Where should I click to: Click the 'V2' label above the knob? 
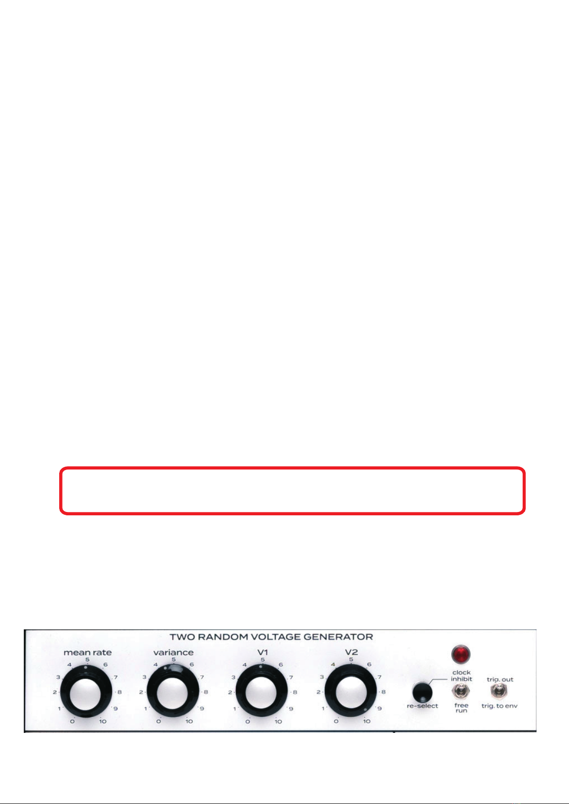351,652
